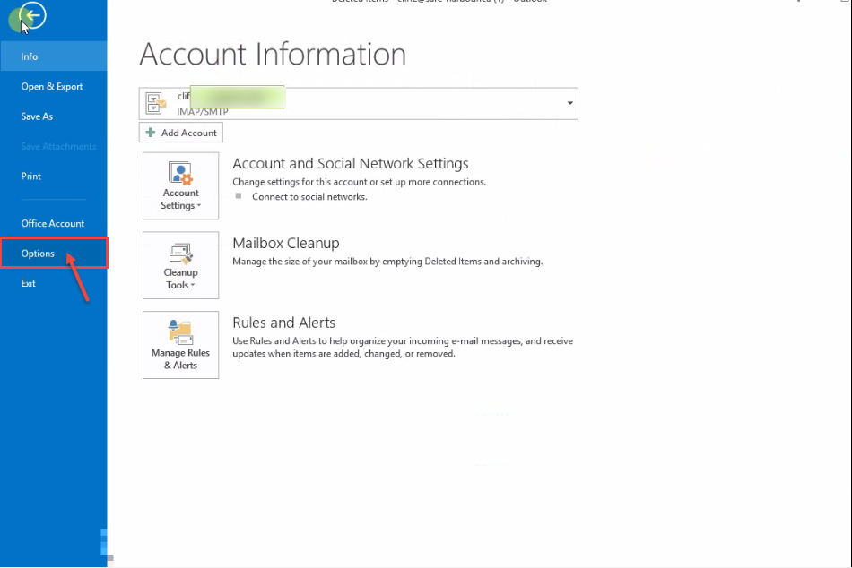852x568 pixels.
Task: Click the Rules and Alerts heading
Action: [283, 323]
